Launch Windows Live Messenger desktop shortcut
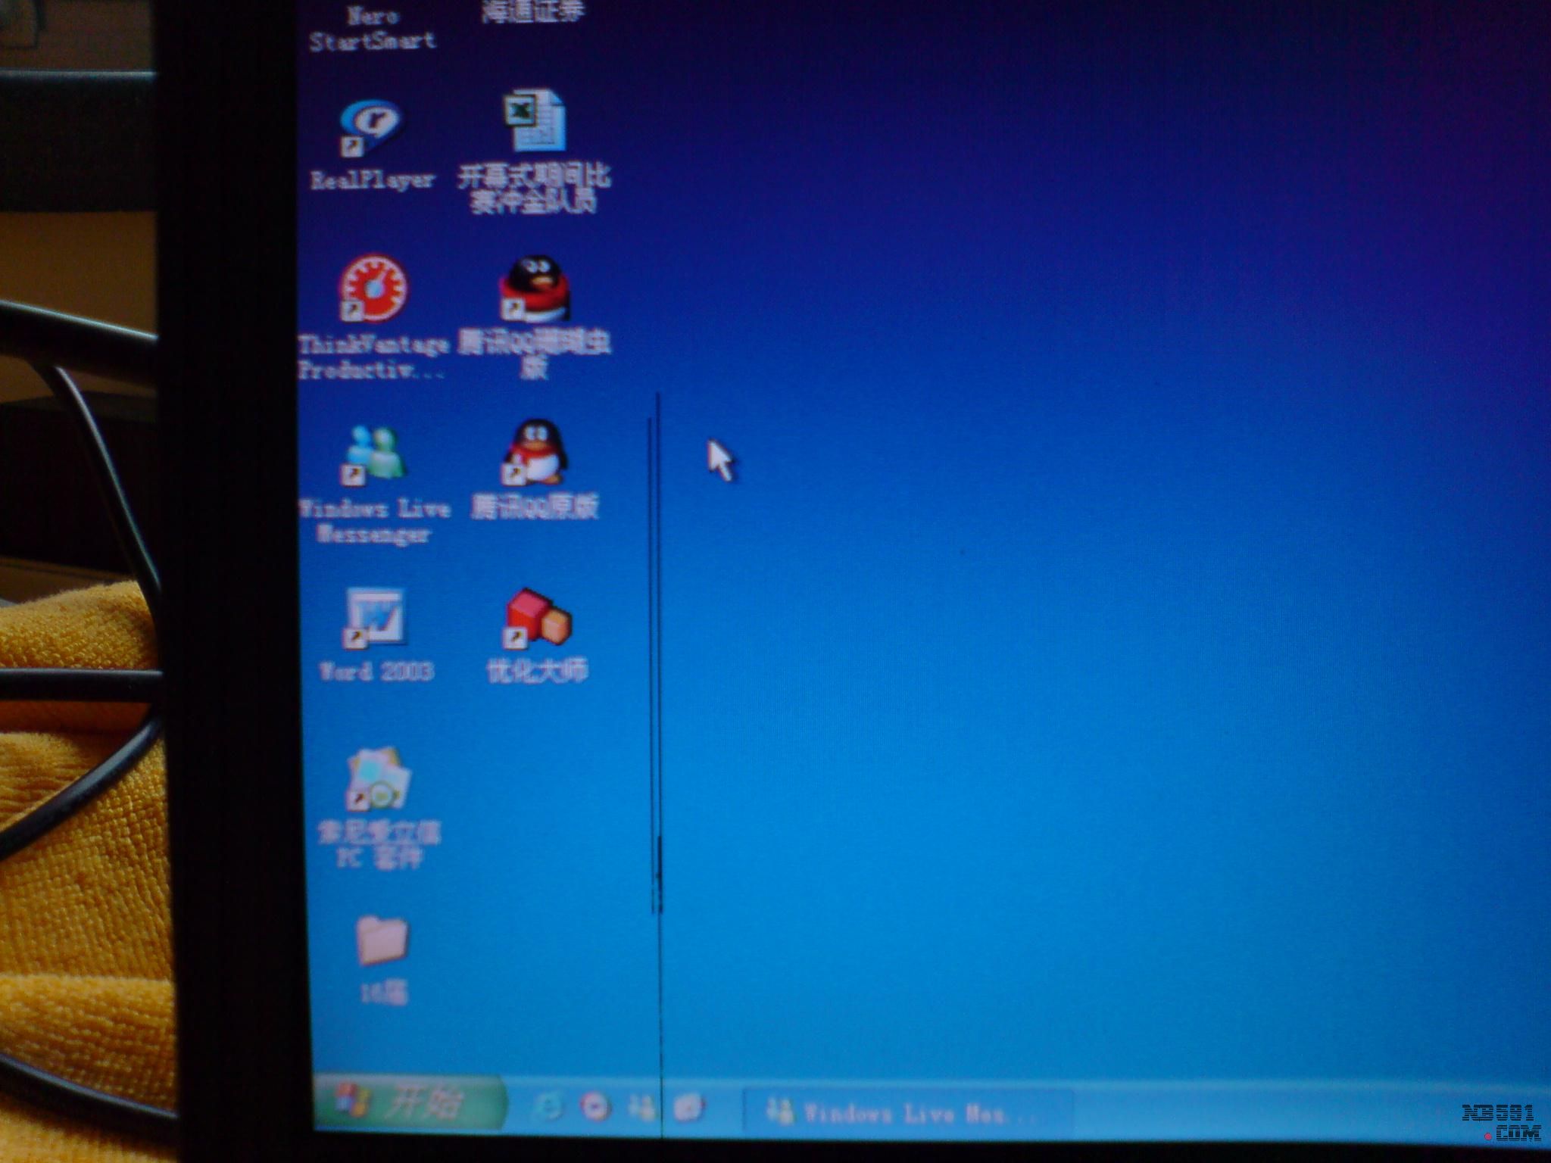1551x1163 pixels. (374, 454)
